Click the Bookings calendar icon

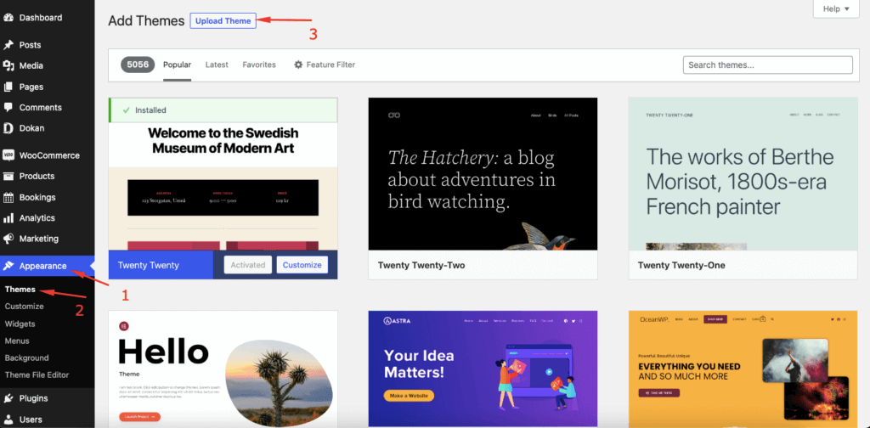pyautogui.click(x=8, y=197)
